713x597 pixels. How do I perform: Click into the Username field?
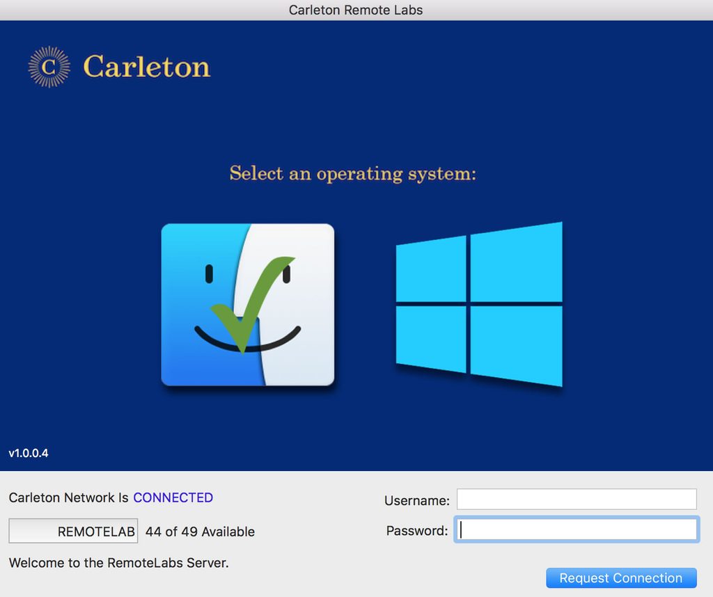point(577,500)
